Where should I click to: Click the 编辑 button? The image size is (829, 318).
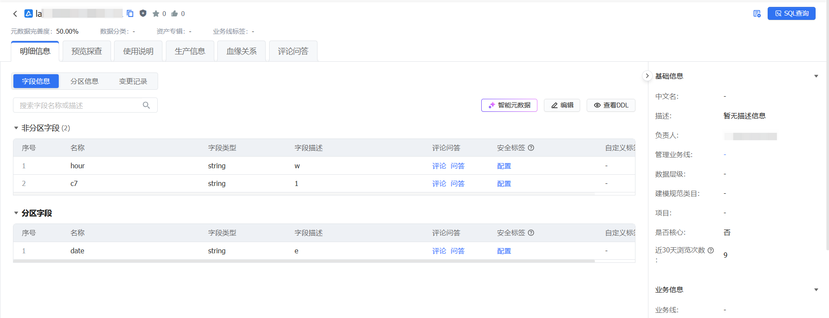coord(562,105)
